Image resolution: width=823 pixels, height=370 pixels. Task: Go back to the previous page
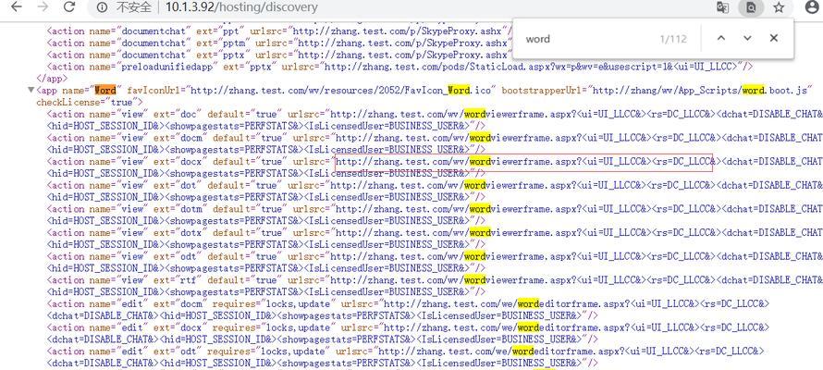17,6
